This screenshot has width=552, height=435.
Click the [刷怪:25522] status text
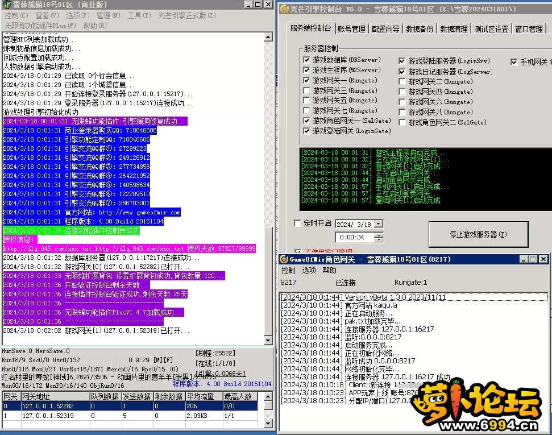click(215, 353)
